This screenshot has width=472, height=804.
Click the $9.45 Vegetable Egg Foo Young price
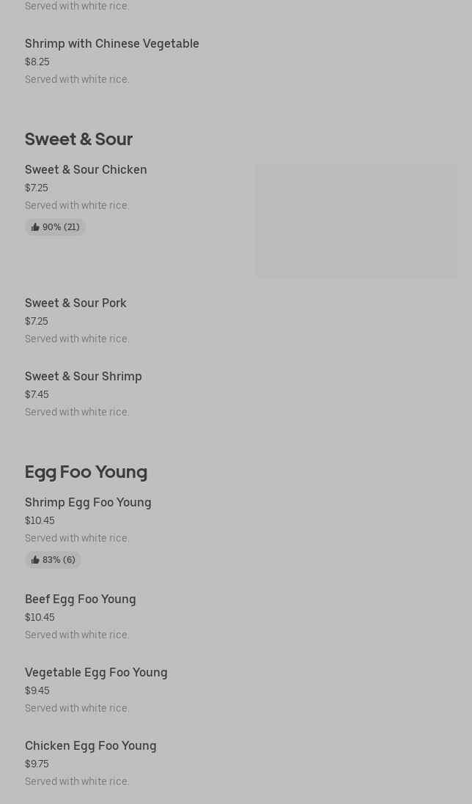click(x=37, y=691)
